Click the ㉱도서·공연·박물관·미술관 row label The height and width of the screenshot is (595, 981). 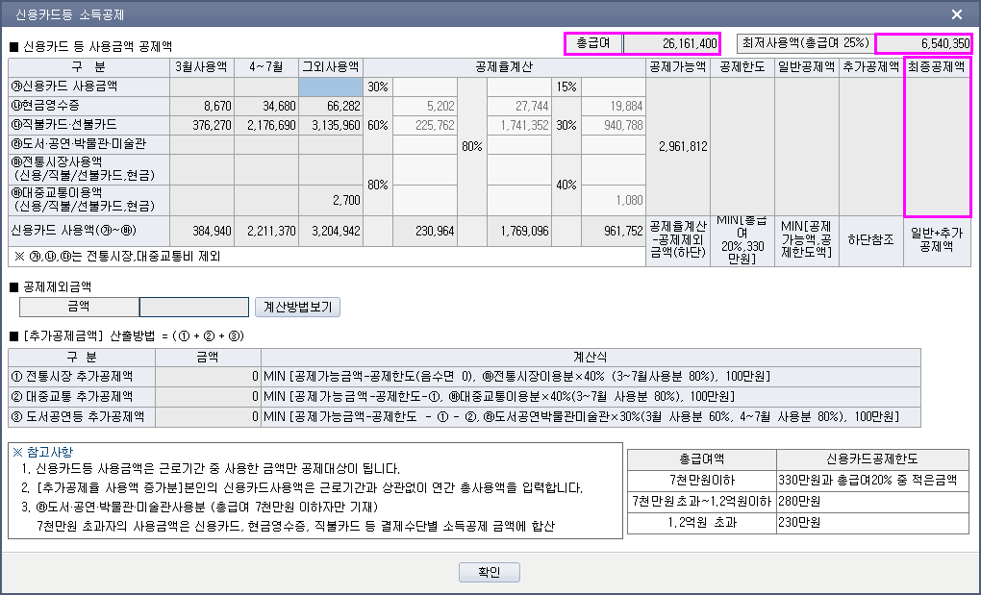pyautogui.click(x=88, y=145)
